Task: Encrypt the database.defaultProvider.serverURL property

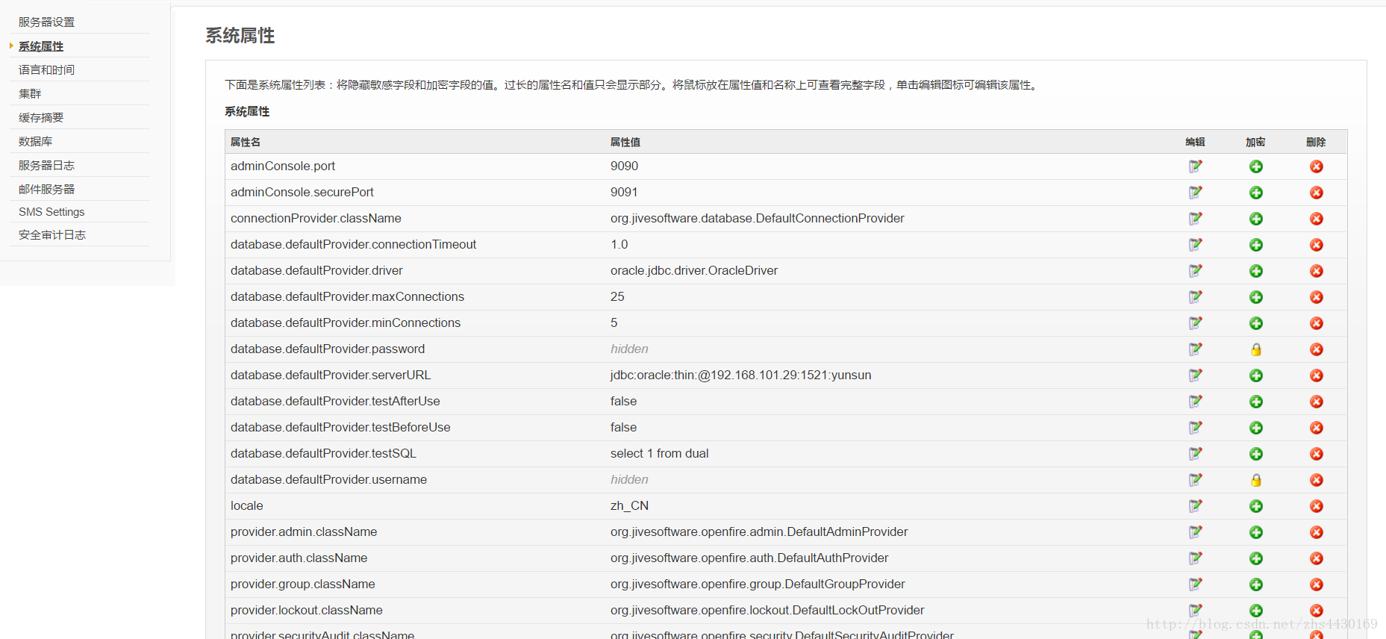Action: pyautogui.click(x=1256, y=375)
